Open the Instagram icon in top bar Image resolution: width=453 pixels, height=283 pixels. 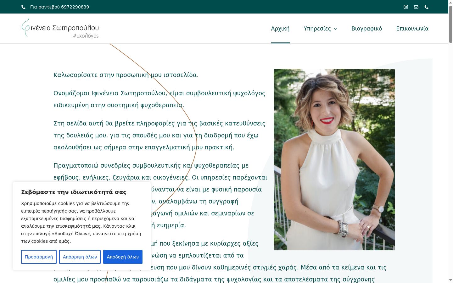[406, 7]
